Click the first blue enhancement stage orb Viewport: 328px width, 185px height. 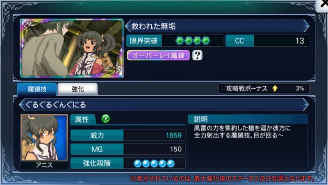coord(137,163)
